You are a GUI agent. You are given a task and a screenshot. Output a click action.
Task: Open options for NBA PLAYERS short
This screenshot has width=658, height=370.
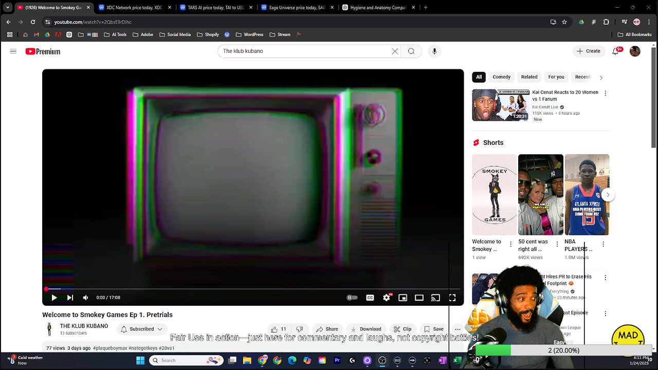click(603, 245)
